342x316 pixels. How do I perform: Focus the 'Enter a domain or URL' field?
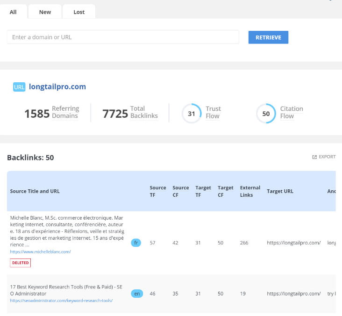point(123,37)
